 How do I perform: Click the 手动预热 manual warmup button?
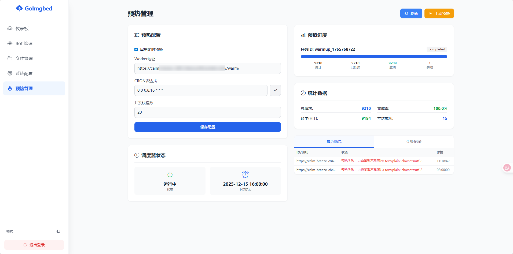(x=439, y=13)
